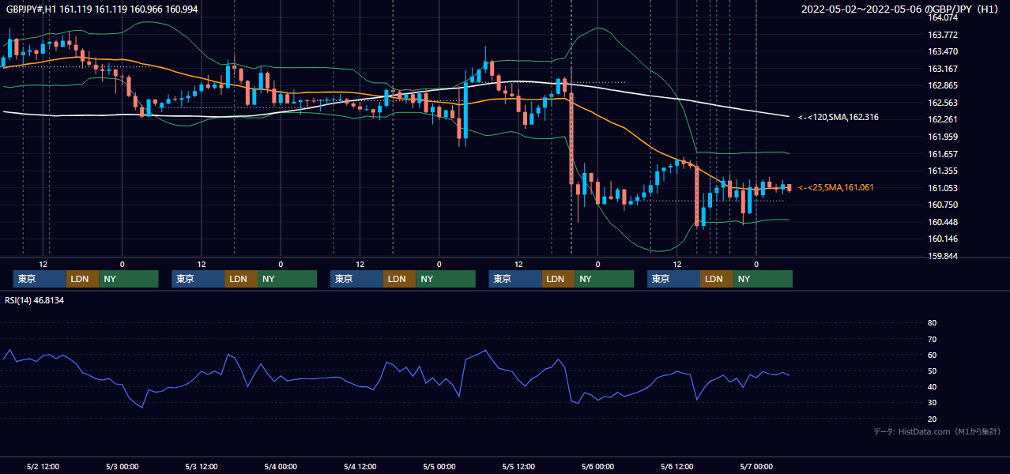Click price axis label 160.750
The image size is (1010, 474).
pyautogui.click(x=942, y=205)
